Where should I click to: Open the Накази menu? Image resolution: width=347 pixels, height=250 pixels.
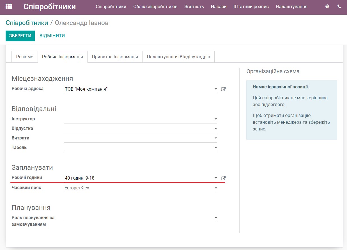pos(219,6)
